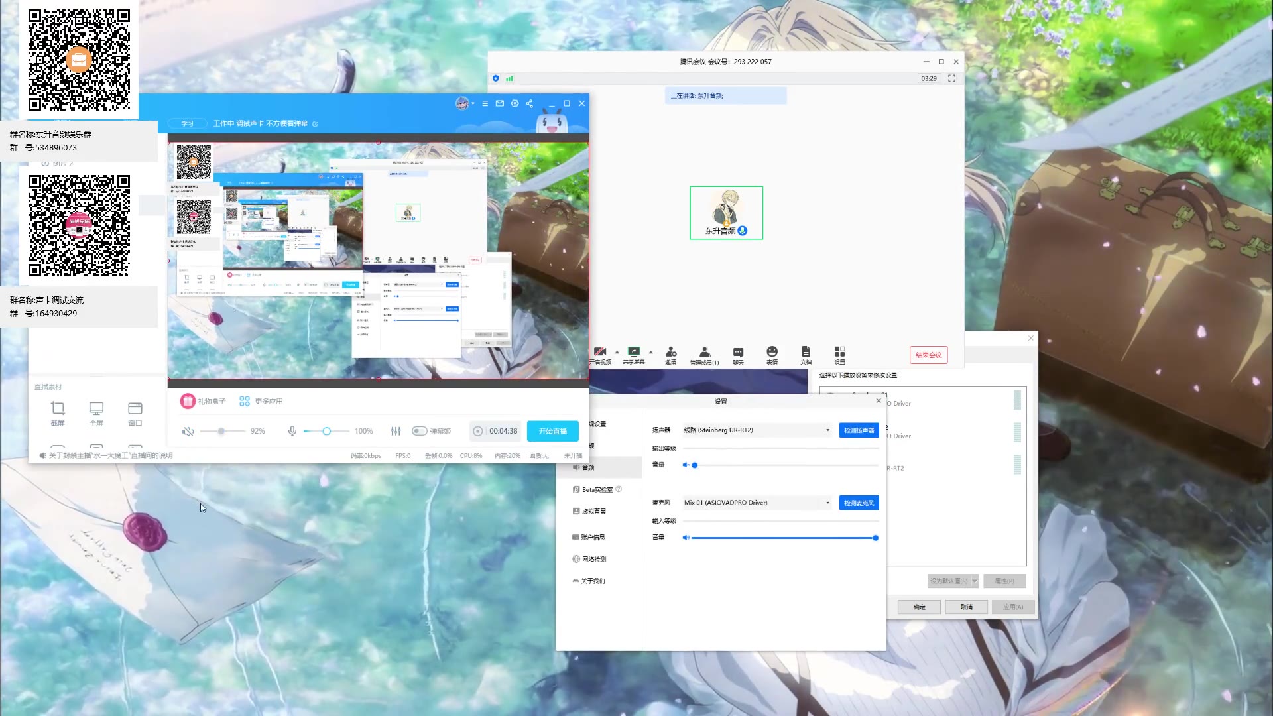Click the live preview screen area
The width and height of the screenshot is (1273, 716).
[x=378, y=261]
